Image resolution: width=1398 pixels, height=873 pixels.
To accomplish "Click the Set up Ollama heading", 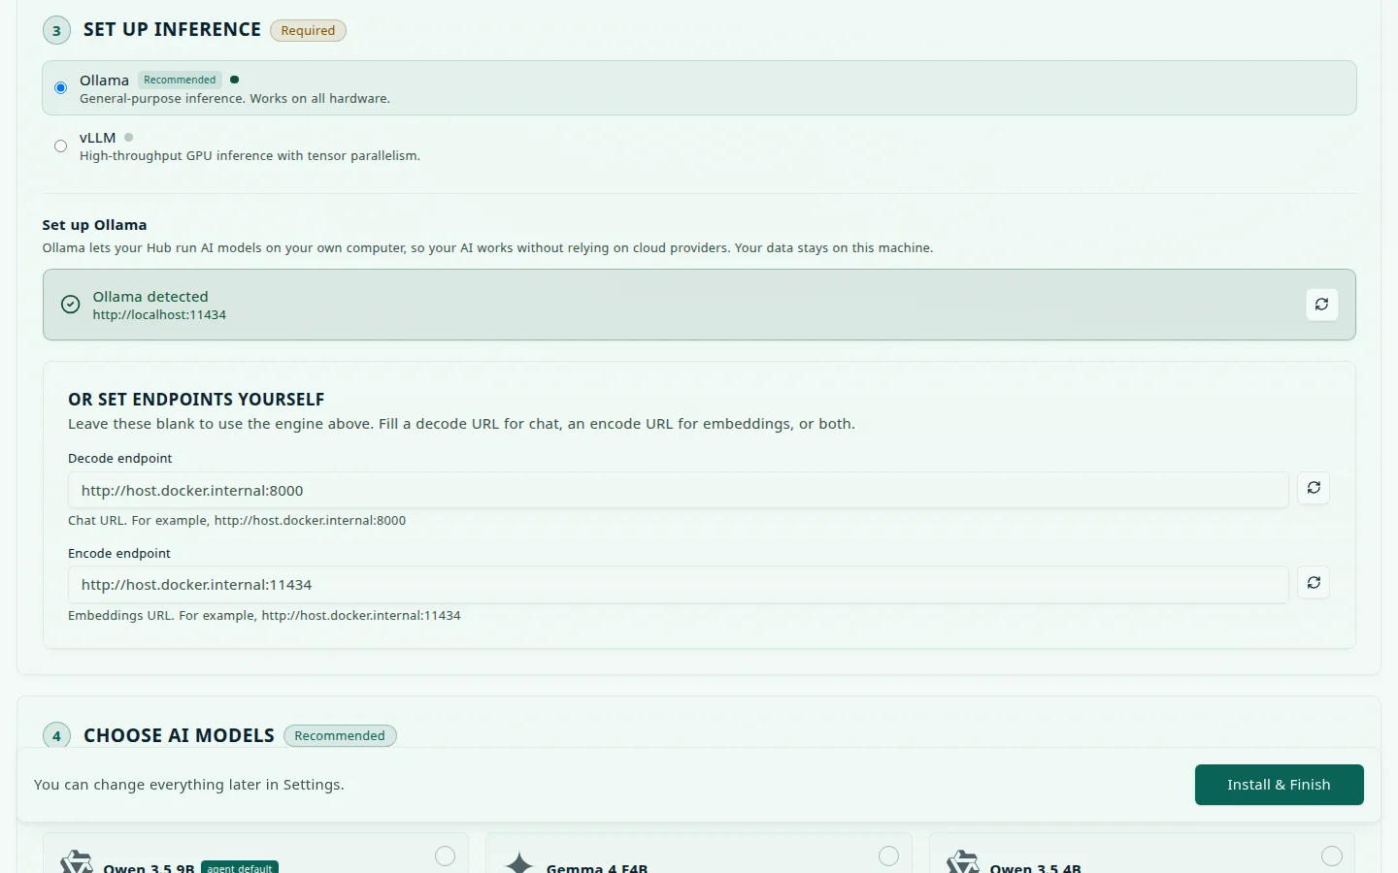I will tap(94, 225).
